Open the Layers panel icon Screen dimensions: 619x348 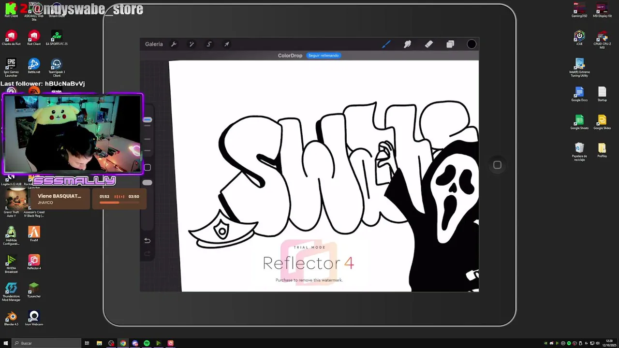pyautogui.click(x=450, y=44)
